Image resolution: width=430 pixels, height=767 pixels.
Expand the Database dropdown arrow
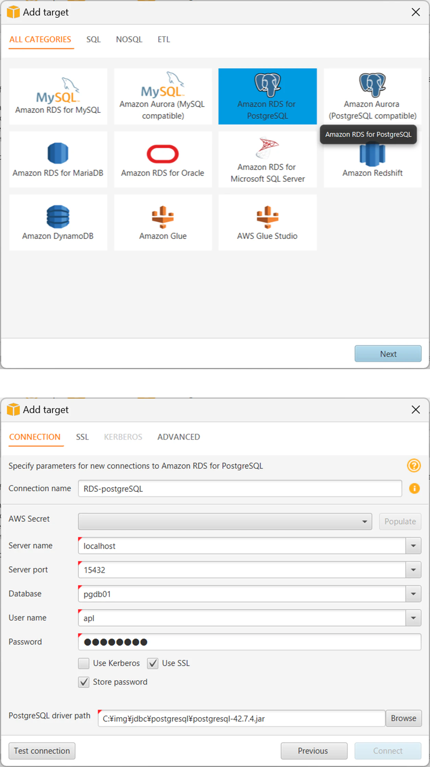coord(414,594)
